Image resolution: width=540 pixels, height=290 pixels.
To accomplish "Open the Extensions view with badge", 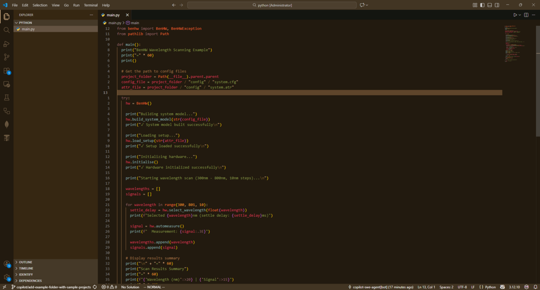I will point(6,71).
